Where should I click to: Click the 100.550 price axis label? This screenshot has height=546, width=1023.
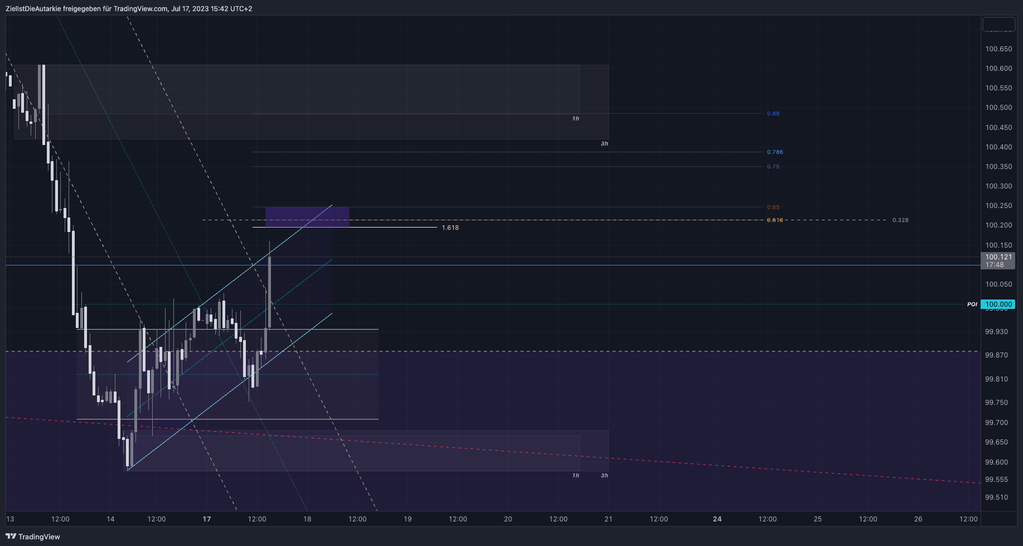(998, 88)
